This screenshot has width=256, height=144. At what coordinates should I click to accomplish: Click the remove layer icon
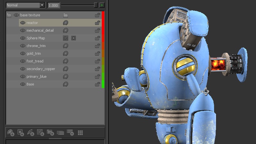pos(70,132)
